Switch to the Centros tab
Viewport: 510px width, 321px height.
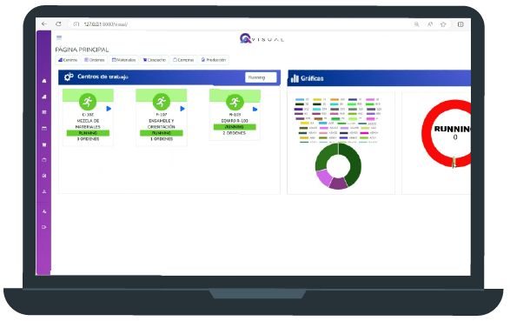coord(68,60)
